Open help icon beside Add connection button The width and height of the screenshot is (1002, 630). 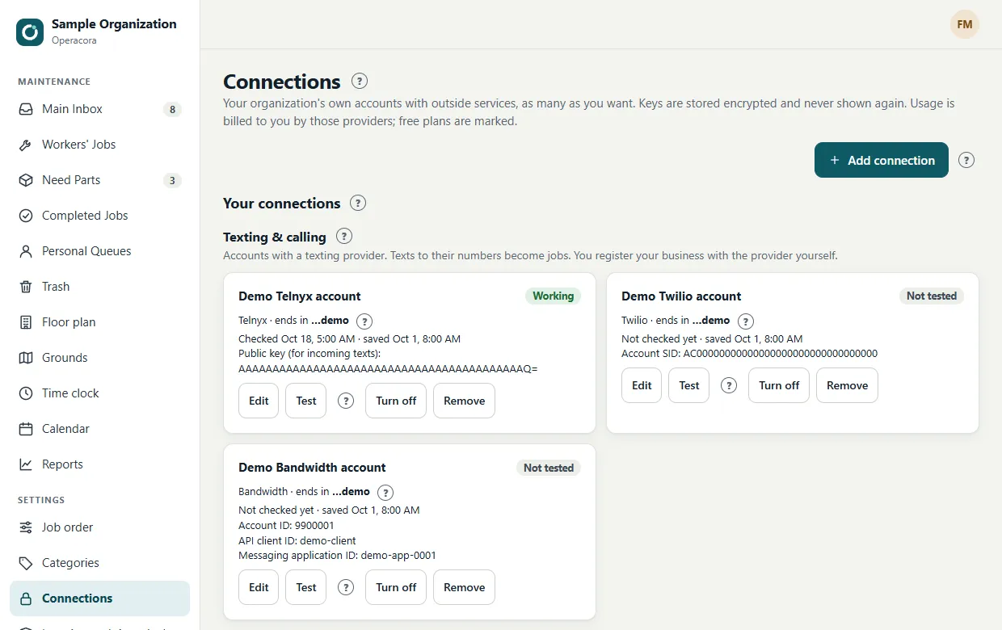(x=966, y=160)
